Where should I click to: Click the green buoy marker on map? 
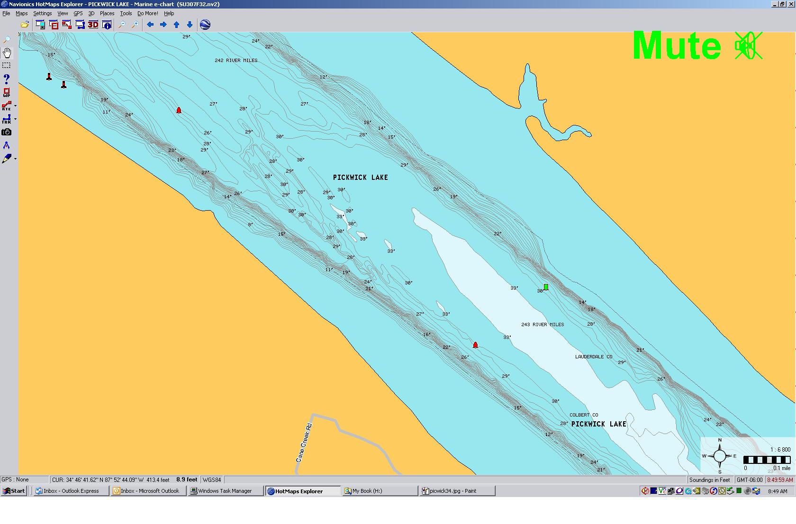546,287
